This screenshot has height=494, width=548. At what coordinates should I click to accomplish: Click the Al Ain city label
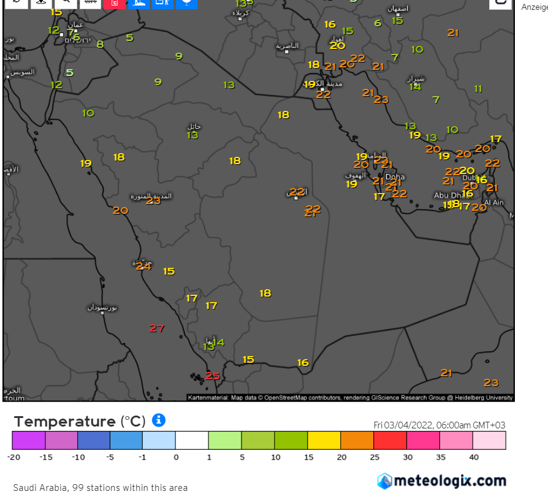pos(493,203)
